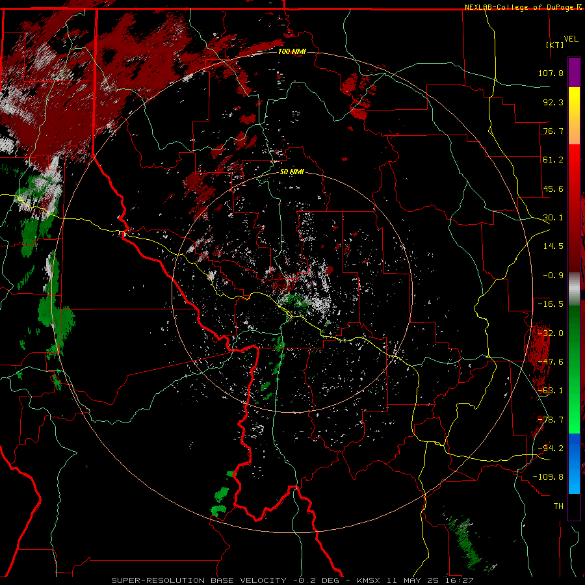
Task: Click the 30.1 velocity scale value
Action: point(553,218)
